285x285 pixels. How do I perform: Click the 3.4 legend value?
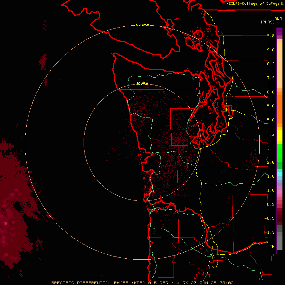[x=271, y=148]
